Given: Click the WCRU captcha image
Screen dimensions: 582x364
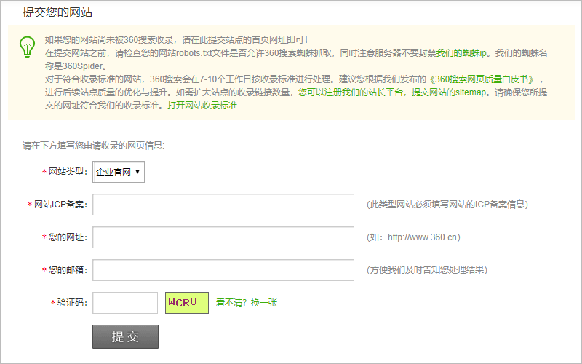Looking at the screenshot, I should (x=187, y=303).
